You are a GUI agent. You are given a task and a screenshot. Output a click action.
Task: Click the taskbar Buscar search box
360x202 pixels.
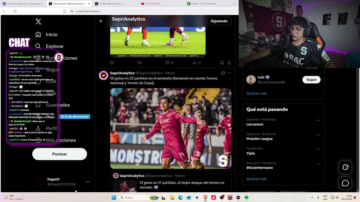coord(139,198)
